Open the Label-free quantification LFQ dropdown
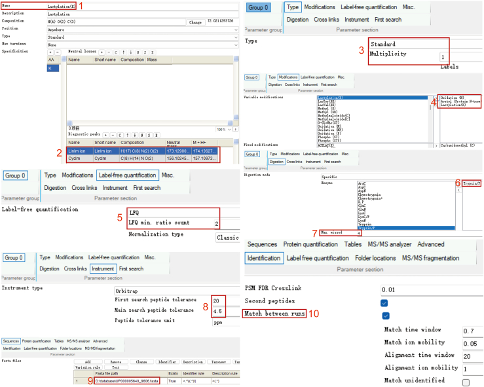The height and width of the screenshot is (387, 484). (x=183, y=213)
